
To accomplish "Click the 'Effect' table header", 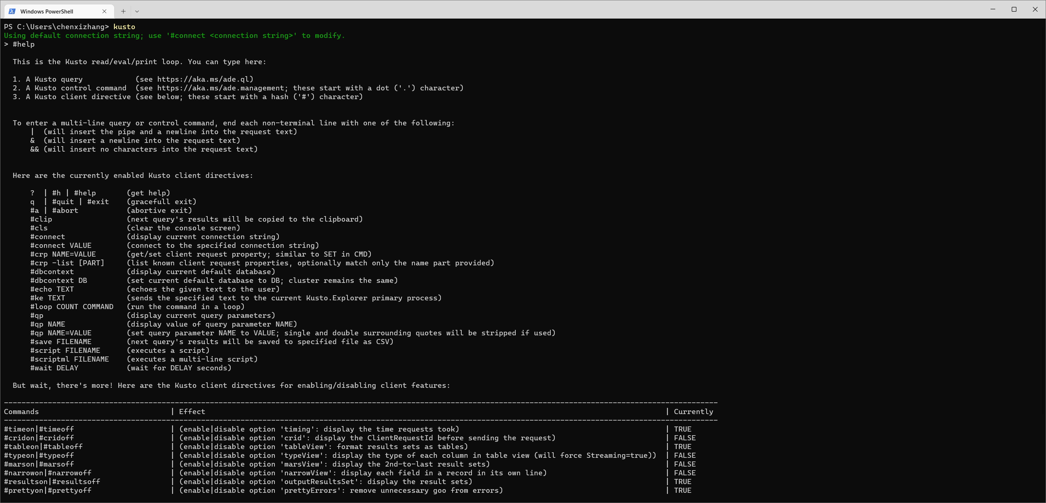I will click(x=192, y=412).
